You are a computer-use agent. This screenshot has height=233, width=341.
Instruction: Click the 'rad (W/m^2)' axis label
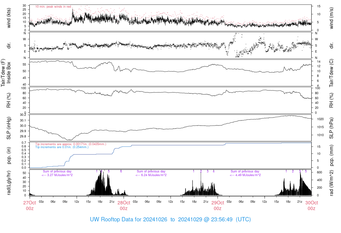pos(331,183)
